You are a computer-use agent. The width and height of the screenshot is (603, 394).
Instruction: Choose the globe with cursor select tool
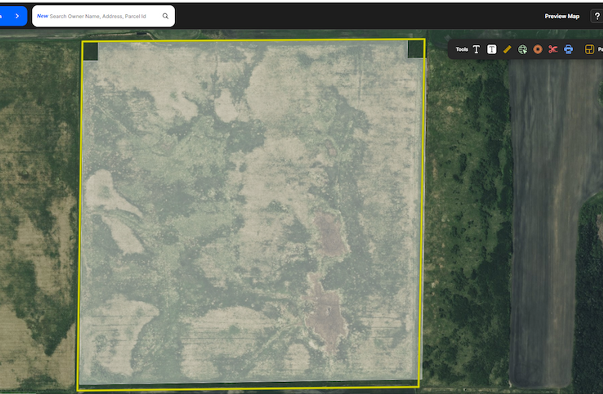click(522, 50)
